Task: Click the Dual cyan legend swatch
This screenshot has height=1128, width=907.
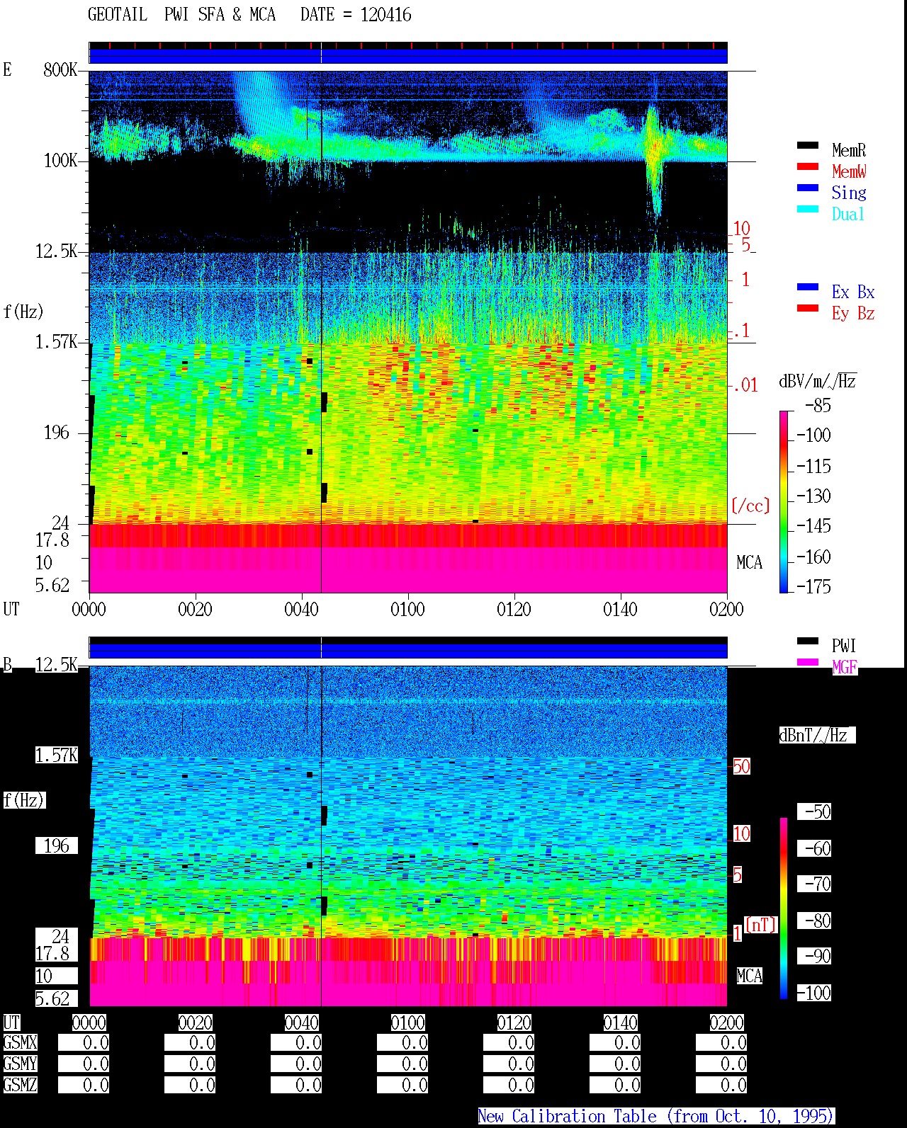Action: point(808,209)
